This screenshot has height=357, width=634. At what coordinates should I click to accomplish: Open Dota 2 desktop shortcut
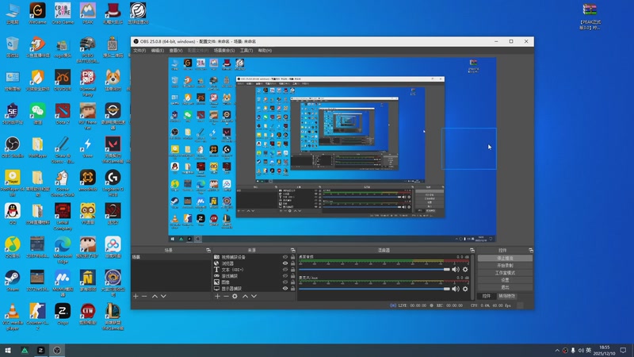(63, 113)
